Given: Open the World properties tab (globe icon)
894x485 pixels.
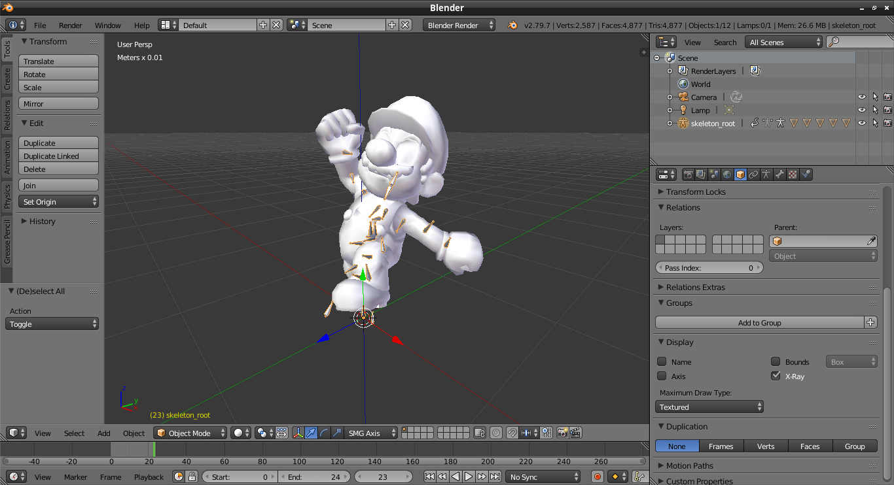Looking at the screenshot, I should tap(727, 175).
